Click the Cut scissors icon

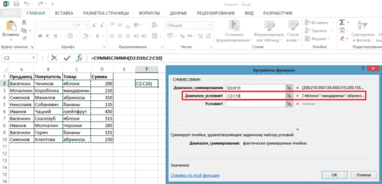tap(24, 23)
